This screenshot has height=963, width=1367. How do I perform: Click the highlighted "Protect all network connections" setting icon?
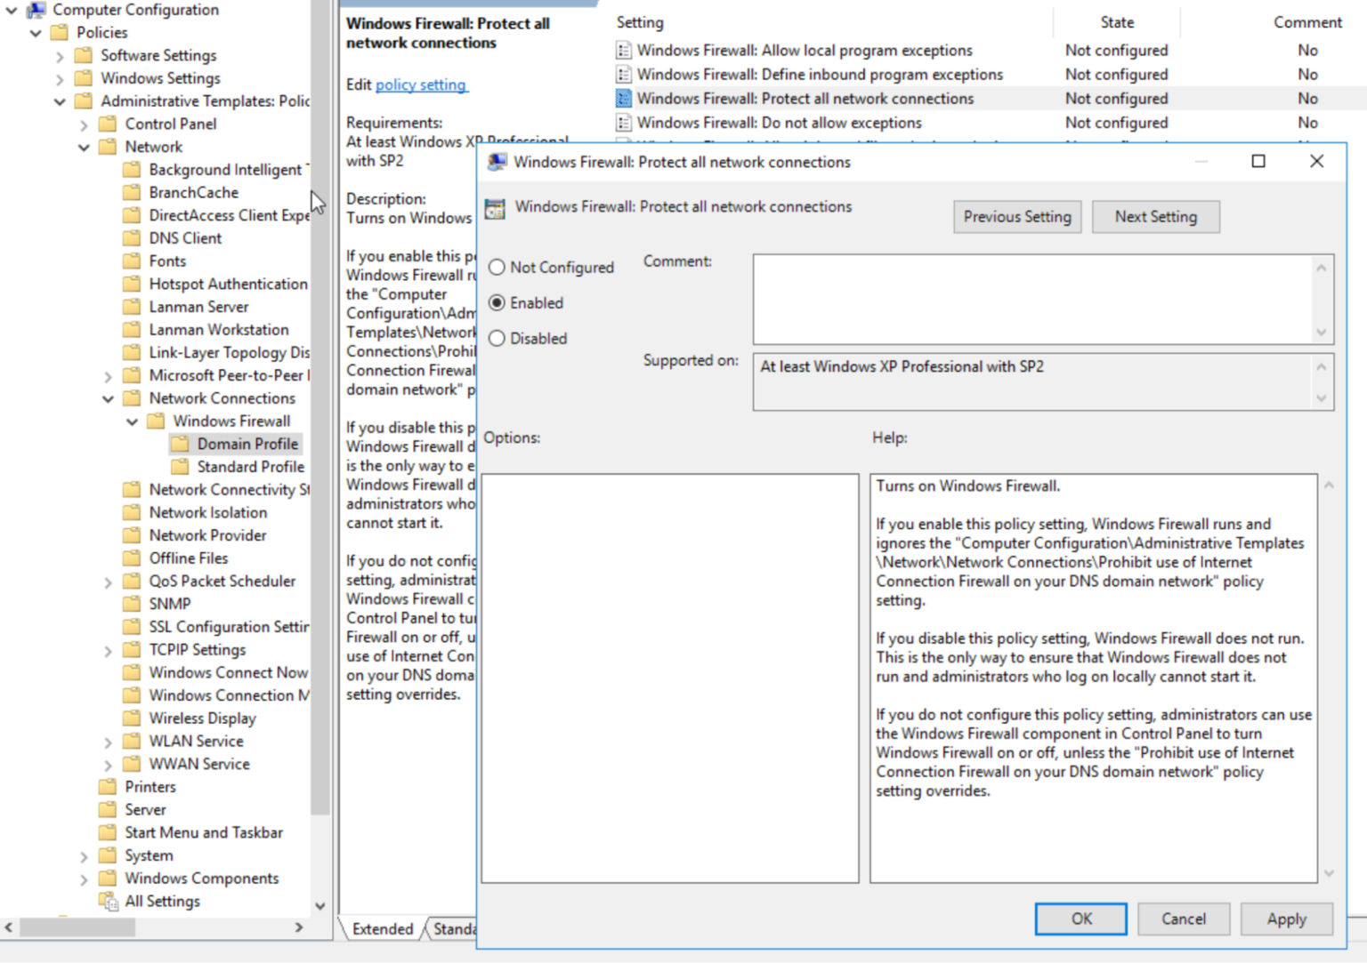[x=623, y=99]
